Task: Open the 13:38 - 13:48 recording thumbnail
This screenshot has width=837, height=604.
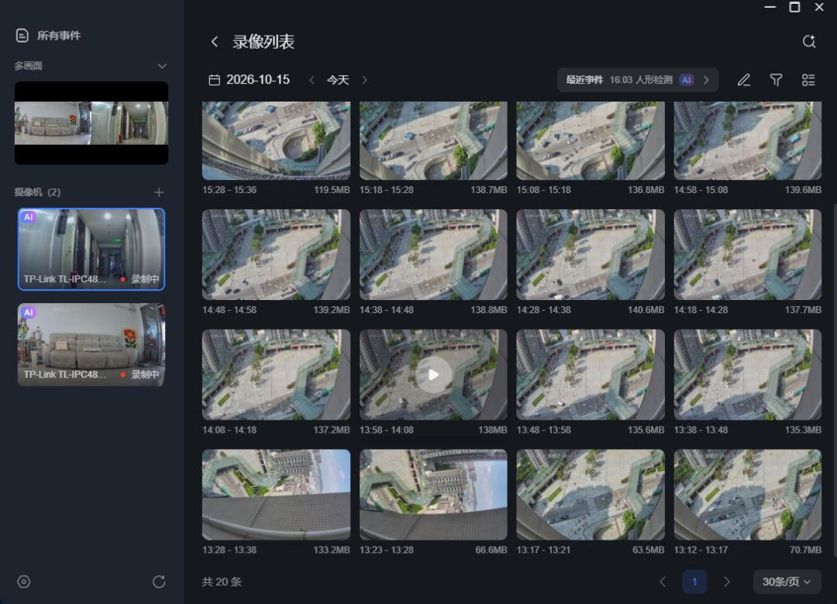Action: click(747, 375)
